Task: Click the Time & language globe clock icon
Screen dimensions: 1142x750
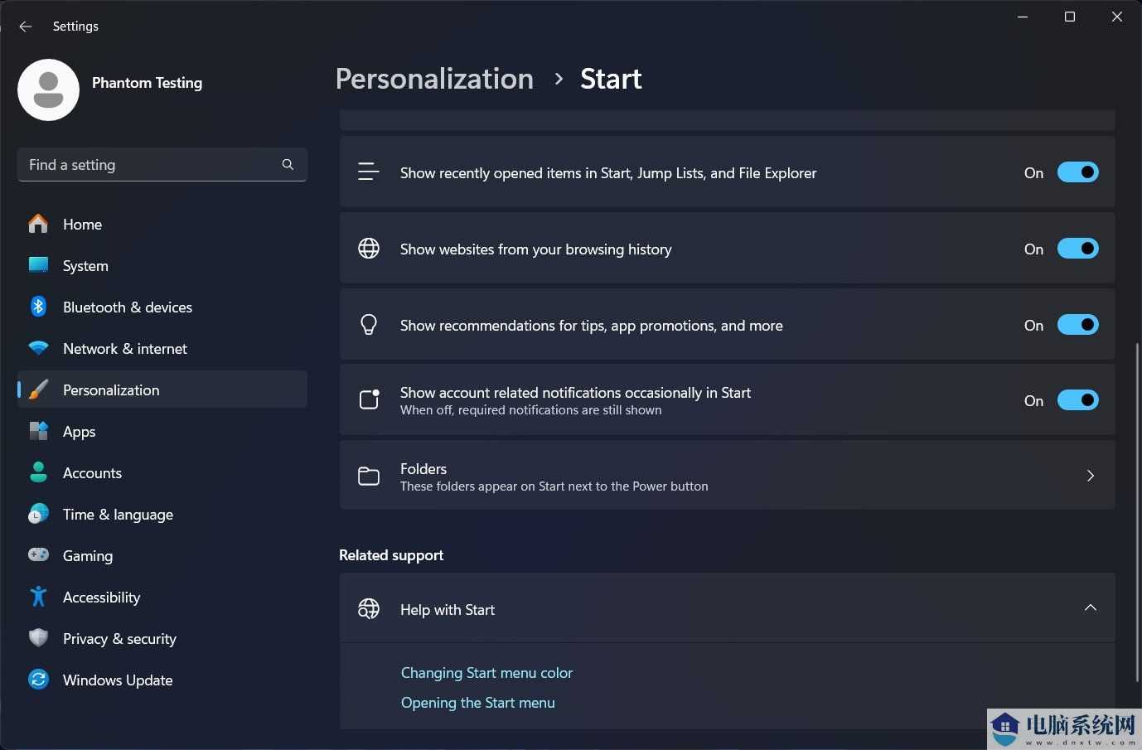Action: [x=38, y=514]
